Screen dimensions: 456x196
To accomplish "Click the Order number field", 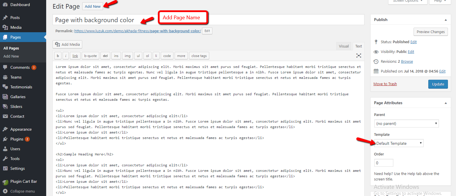I will 383,163.
